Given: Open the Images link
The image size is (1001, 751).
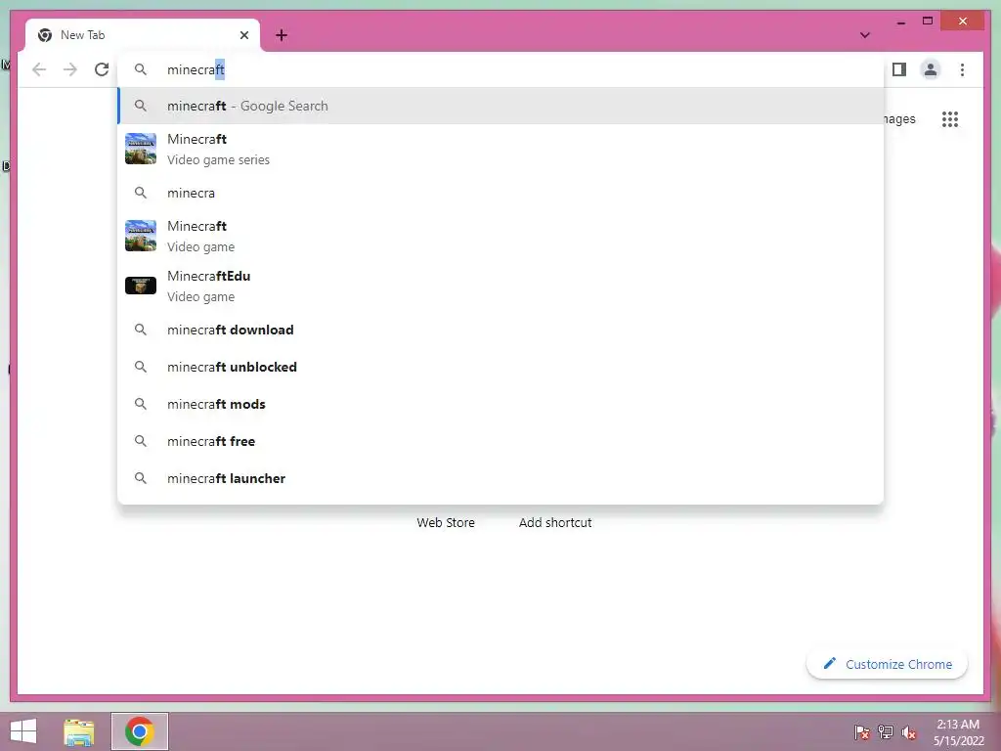Looking at the screenshot, I should (899, 118).
